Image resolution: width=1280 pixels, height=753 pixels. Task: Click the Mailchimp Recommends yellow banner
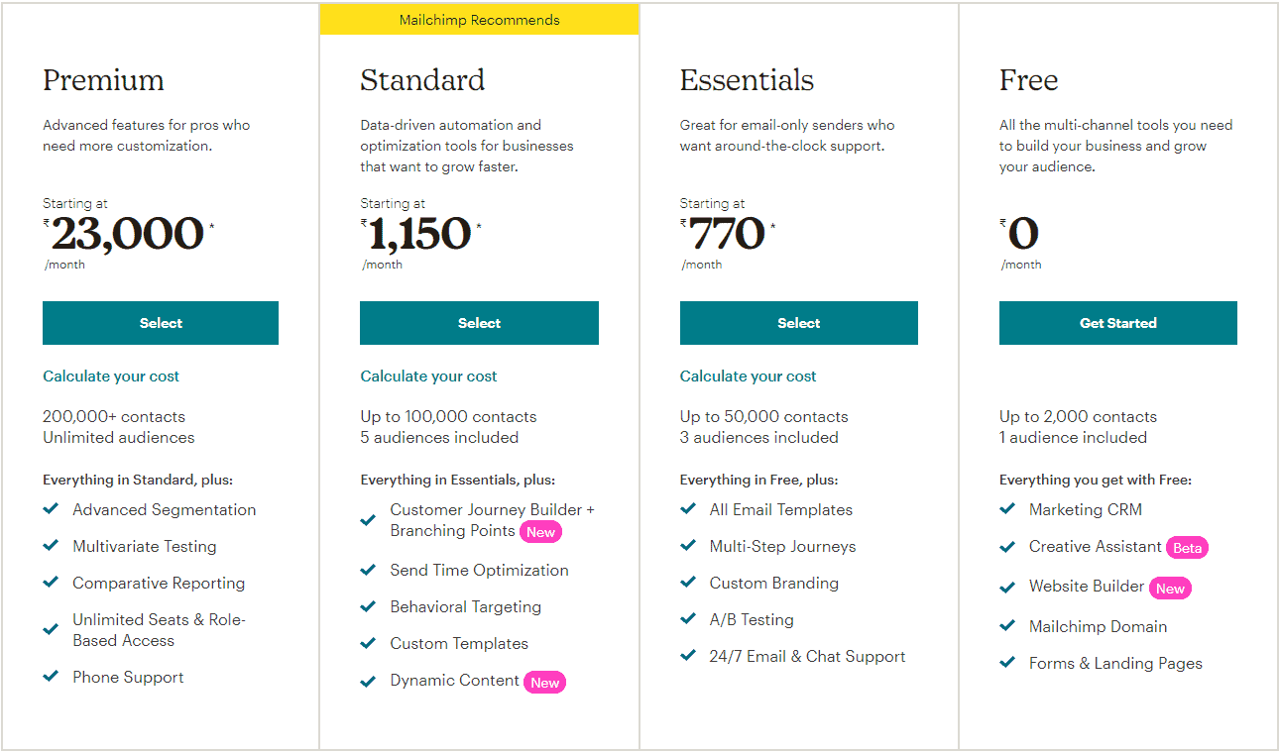pos(479,20)
